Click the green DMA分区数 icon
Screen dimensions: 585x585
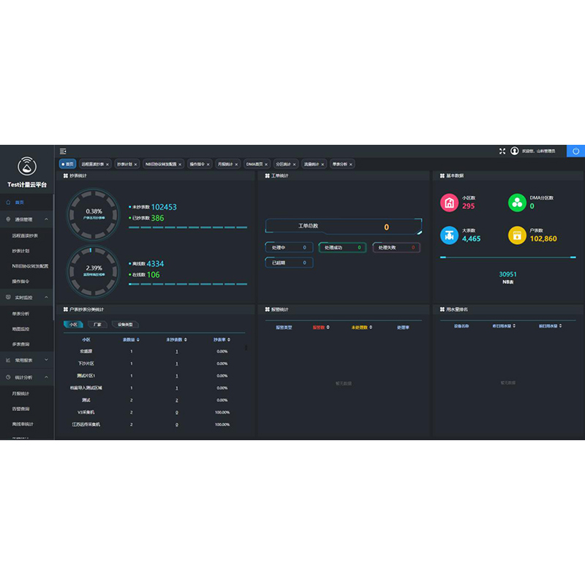[x=517, y=203]
